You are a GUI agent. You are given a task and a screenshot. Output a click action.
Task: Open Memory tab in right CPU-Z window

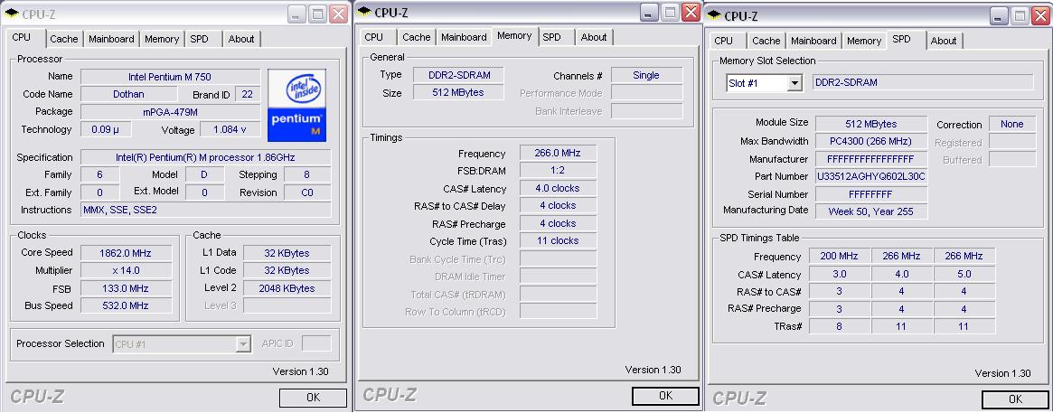864,41
